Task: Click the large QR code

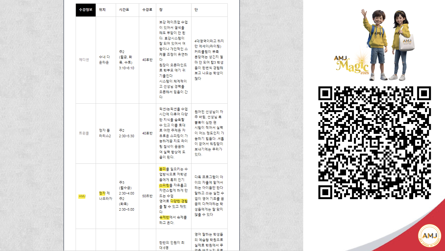Action: click(375, 143)
